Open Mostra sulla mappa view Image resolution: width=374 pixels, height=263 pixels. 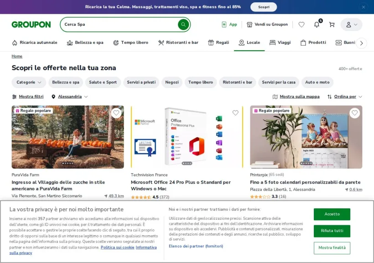pyautogui.click(x=296, y=97)
